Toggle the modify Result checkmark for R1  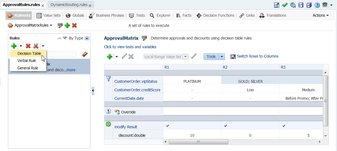click(x=168, y=126)
